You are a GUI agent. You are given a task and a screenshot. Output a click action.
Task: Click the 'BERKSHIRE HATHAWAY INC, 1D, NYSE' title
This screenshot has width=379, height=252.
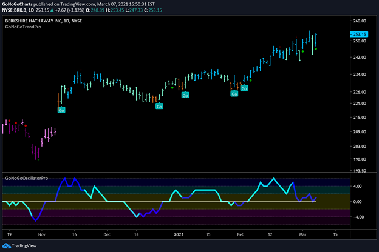point(44,21)
